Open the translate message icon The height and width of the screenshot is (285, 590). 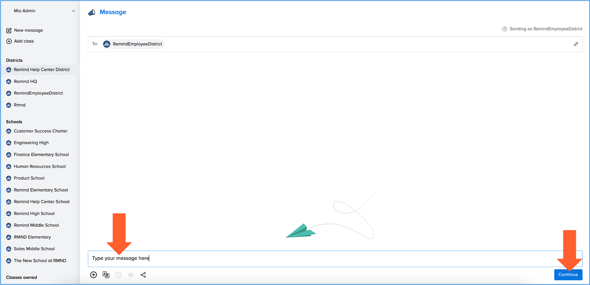[106, 275]
